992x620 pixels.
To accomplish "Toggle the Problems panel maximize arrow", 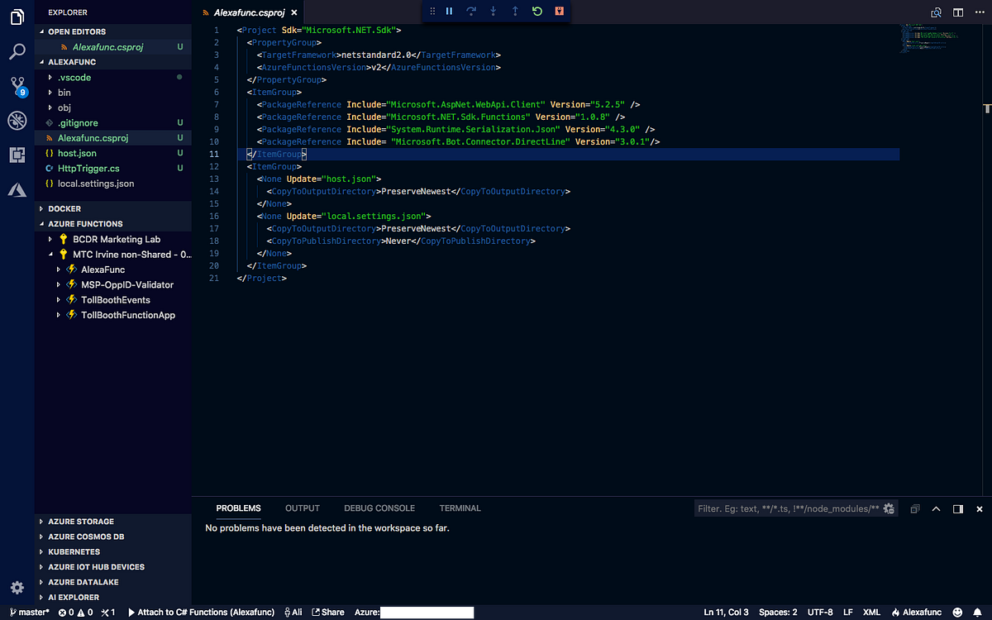I will (937, 508).
